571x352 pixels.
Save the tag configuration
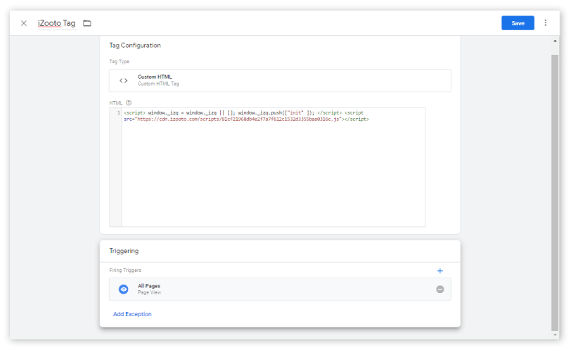point(518,23)
